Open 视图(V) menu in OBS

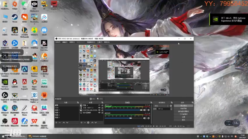coord(72,42)
